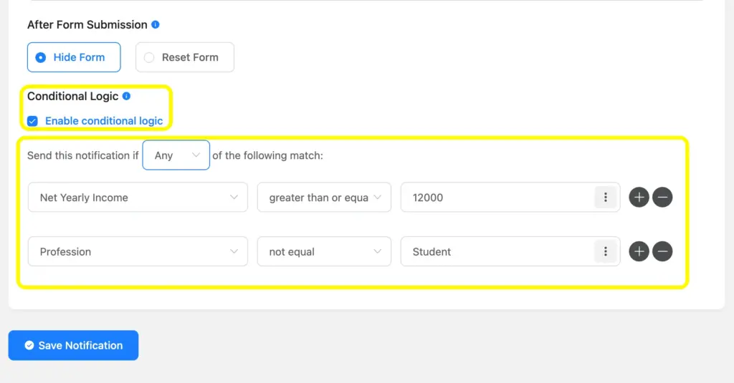The image size is (734, 383).
Task: Click the 'Send this notification if' text
Action: click(x=83, y=155)
